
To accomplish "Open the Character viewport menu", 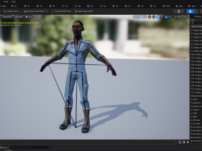I will (7, 17).
